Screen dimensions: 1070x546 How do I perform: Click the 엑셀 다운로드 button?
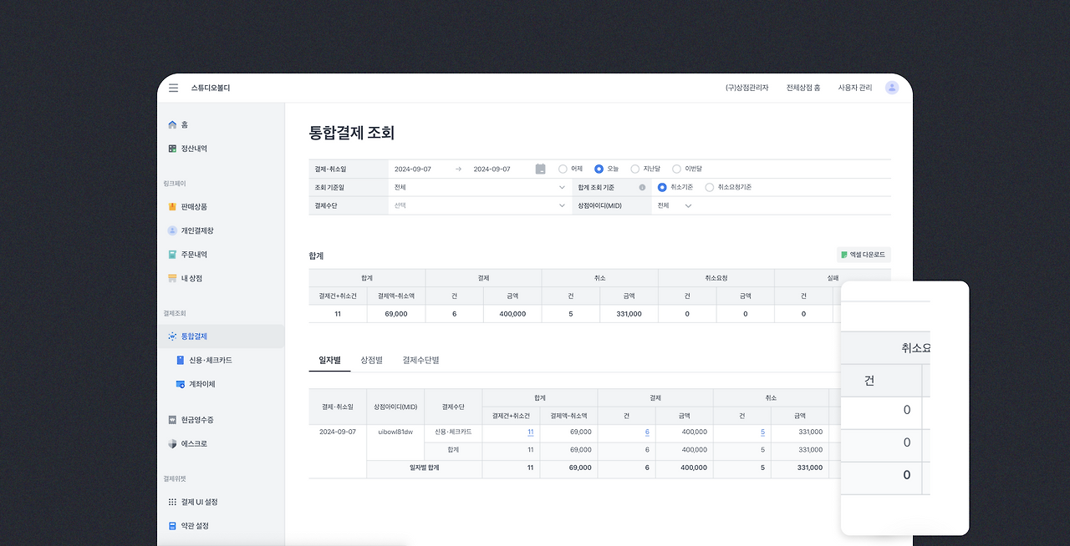[864, 255]
